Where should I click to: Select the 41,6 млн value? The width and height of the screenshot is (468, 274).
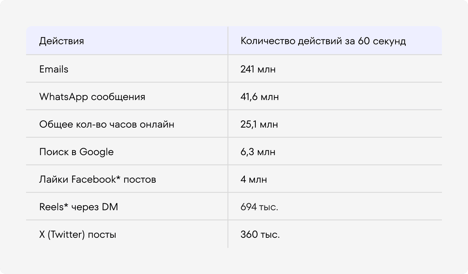pyautogui.click(x=259, y=97)
